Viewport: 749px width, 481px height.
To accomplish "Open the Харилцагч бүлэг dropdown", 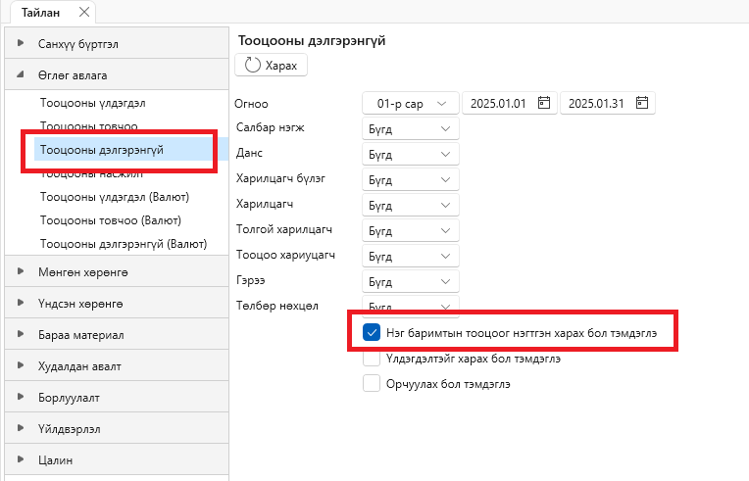I will (x=411, y=180).
